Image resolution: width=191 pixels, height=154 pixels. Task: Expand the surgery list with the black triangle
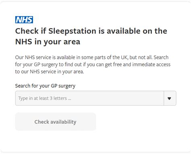[169, 99]
